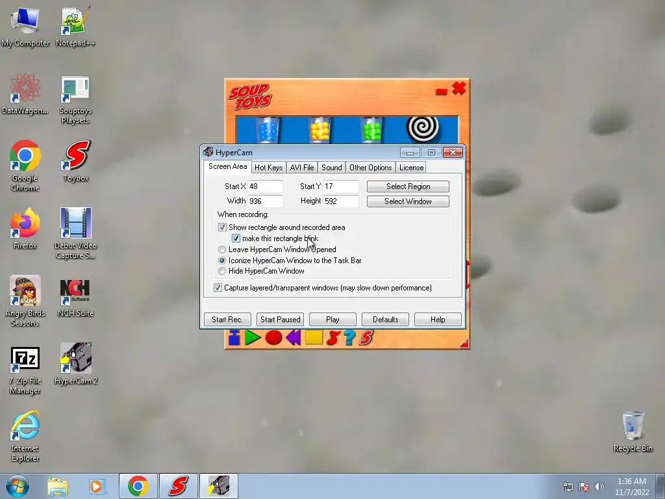Toggle Show rectangle around recorded area
This screenshot has width=665, height=499.
pyautogui.click(x=222, y=227)
